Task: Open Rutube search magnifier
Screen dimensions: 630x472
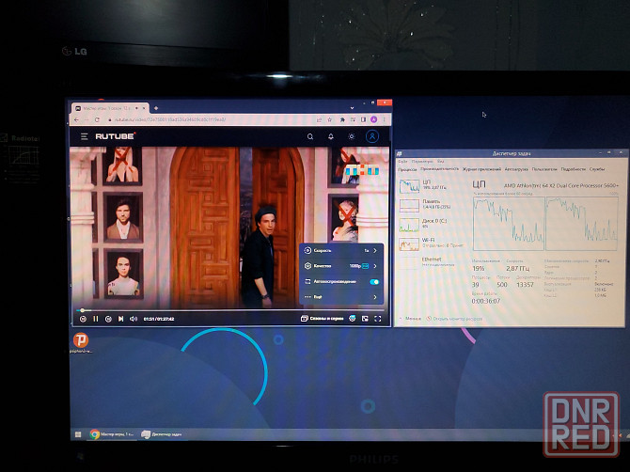Action: 310,136
